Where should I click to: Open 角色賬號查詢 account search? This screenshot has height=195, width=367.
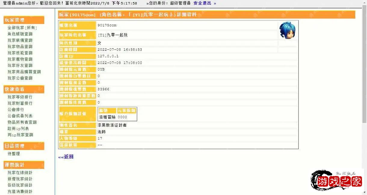20,34
